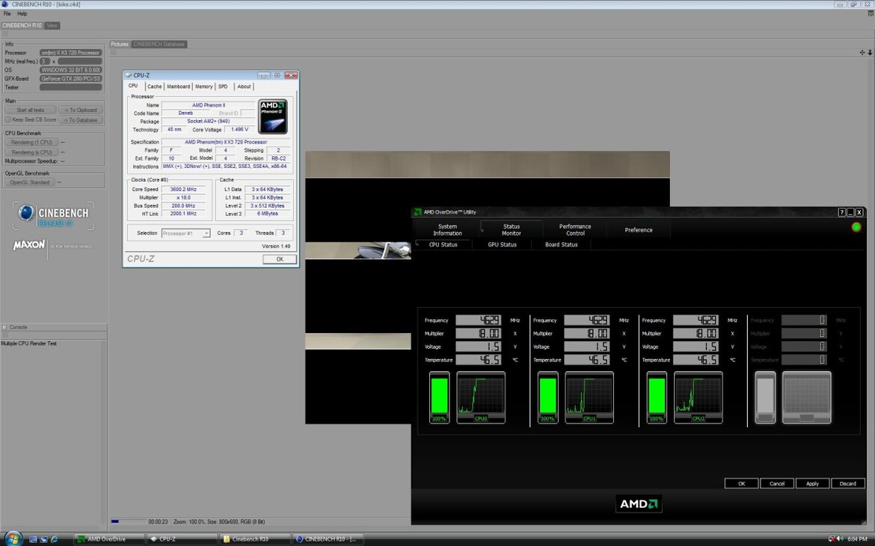Switch to Board Status sub-tab
Image resolution: width=875 pixels, height=546 pixels.
tap(562, 244)
